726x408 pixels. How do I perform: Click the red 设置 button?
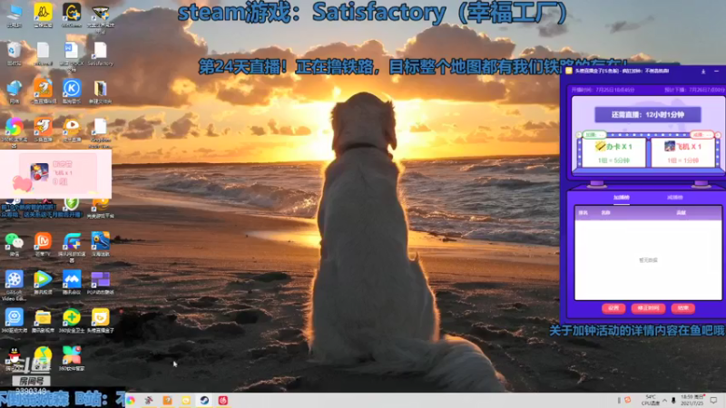613,308
